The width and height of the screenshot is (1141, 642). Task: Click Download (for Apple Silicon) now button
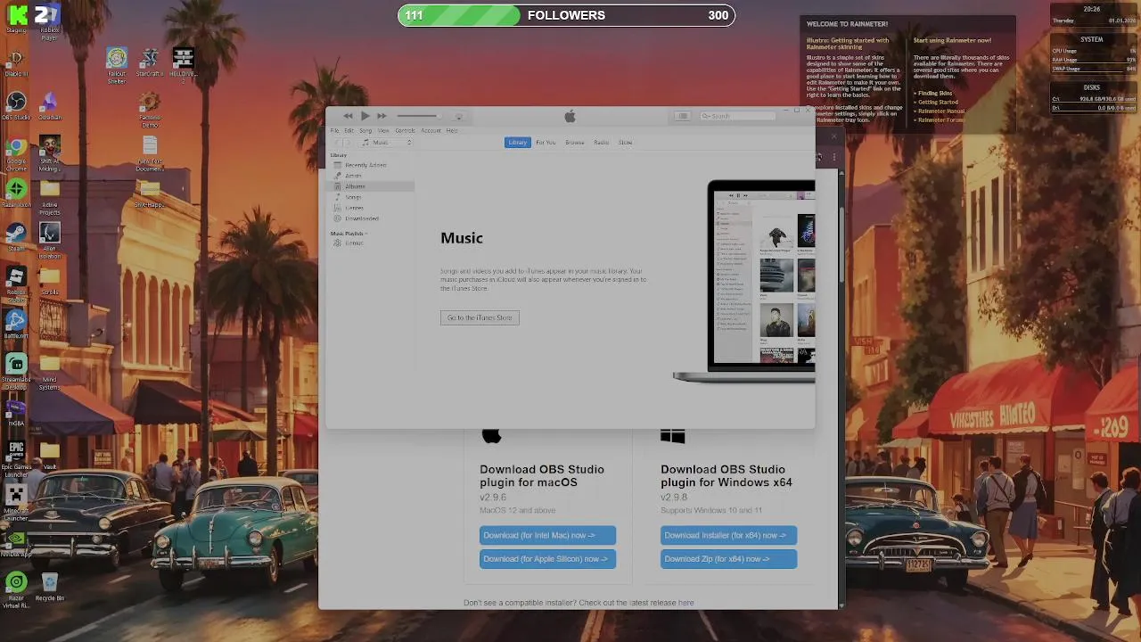(547, 559)
